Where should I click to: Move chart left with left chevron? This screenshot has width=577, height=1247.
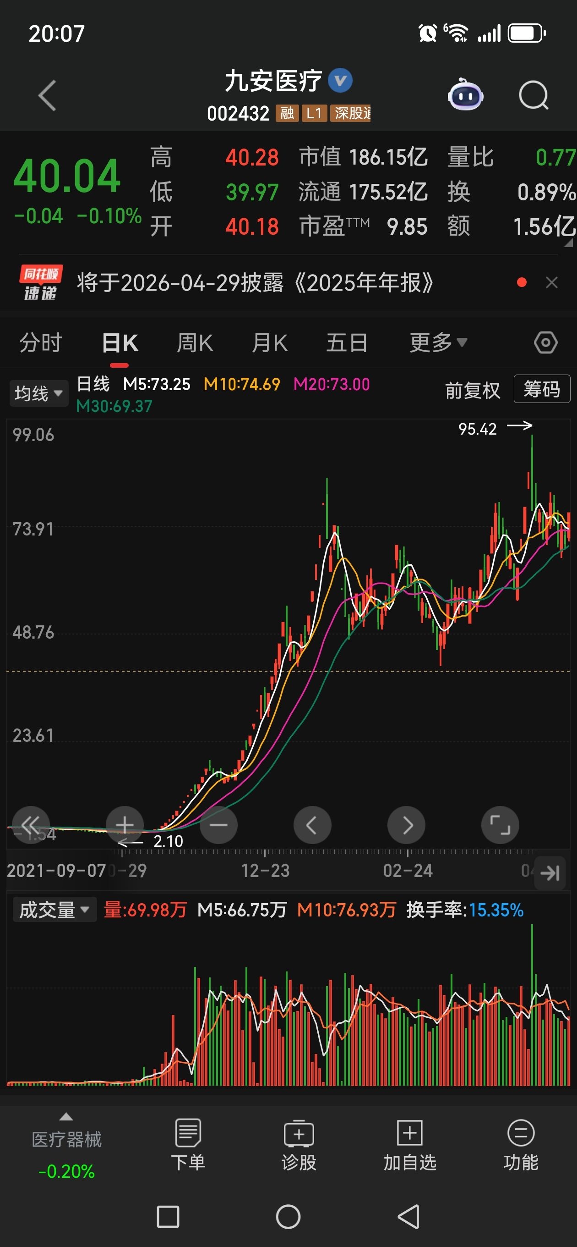pyautogui.click(x=312, y=824)
